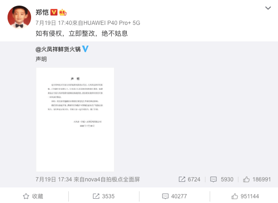This screenshot has width=278, height=203.
Task: Like the original post with 186991 likes
Action: (257, 180)
